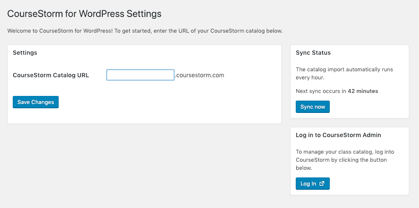Click the .coursestorm.com suffix text

(x=199, y=75)
